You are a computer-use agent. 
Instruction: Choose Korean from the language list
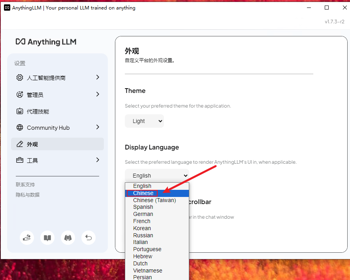157,228
